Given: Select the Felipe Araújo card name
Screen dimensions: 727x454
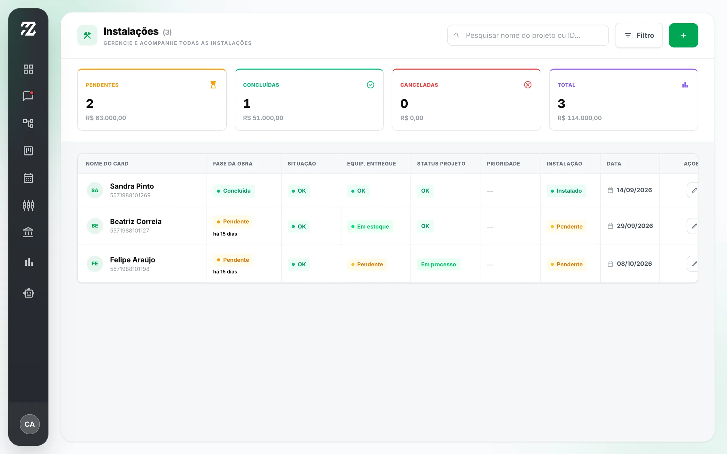Looking at the screenshot, I should pos(132,260).
